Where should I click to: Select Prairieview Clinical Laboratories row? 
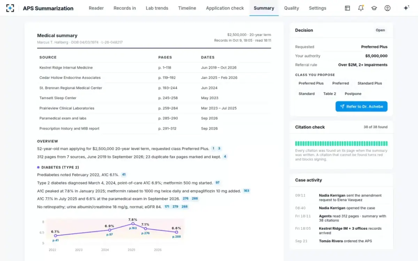[154, 108]
